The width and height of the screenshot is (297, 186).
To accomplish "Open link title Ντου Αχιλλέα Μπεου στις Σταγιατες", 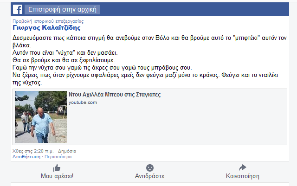I will tap(115, 94).
